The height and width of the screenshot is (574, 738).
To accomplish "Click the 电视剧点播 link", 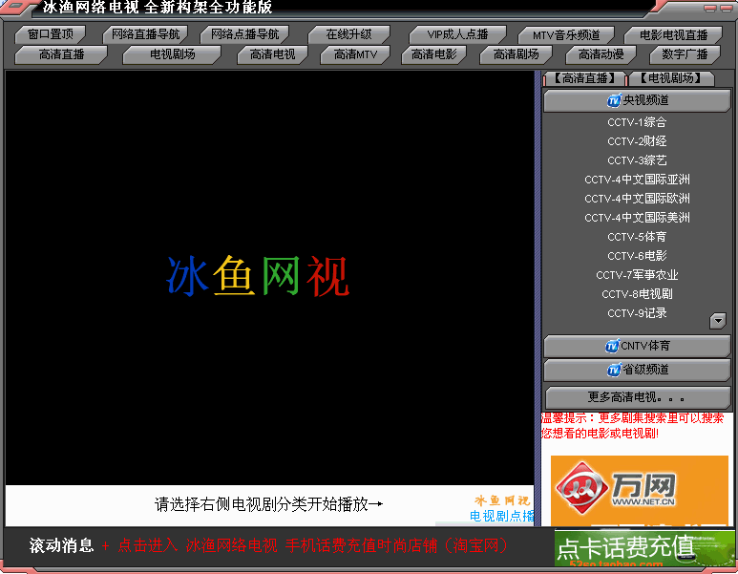I will pos(502,516).
